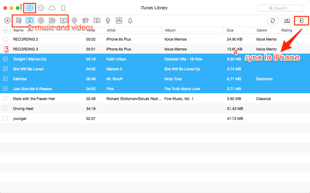Select the Apps category icon
This screenshot has width=310, height=193.
(x=119, y=20)
